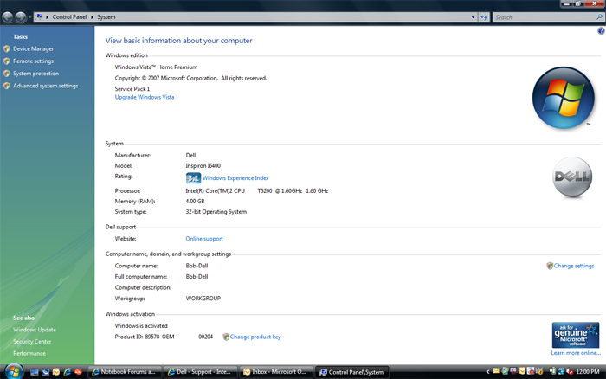Open System protection task link
The height and width of the screenshot is (379, 606).
(x=36, y=74)
